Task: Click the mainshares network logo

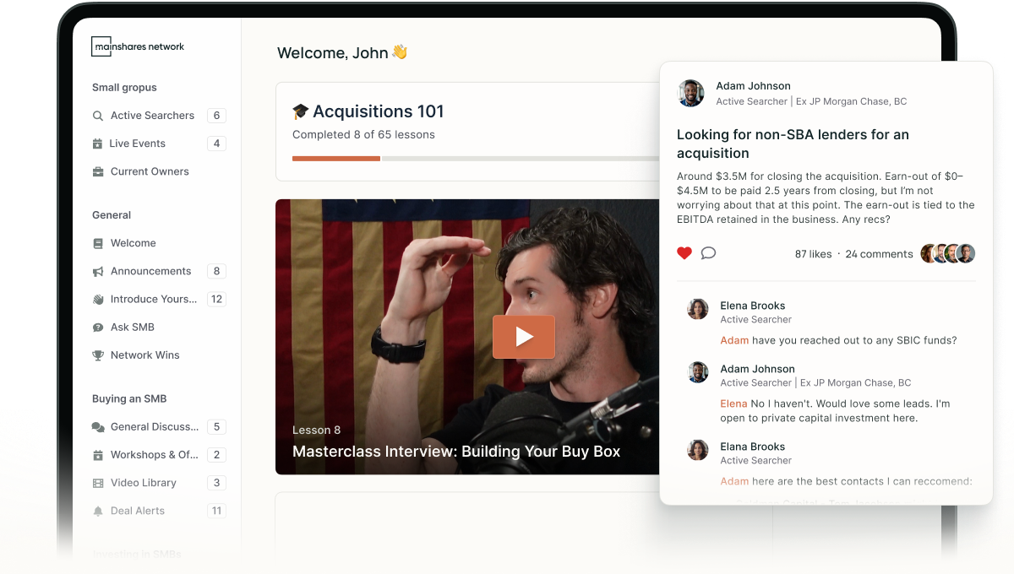Action: tap(138, 46)
